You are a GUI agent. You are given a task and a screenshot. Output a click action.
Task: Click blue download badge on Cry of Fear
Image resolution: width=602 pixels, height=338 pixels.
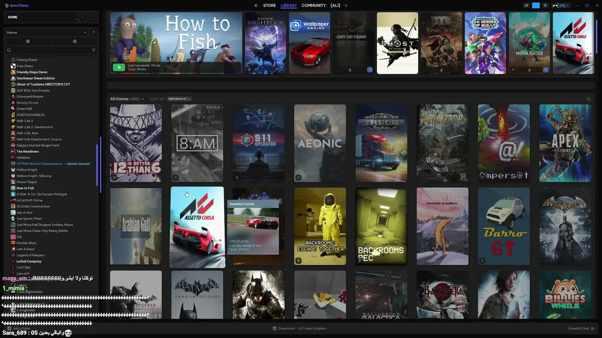coord(370,69)
